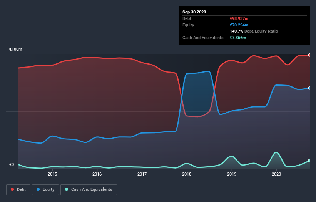The width and height of the screenshot is (316, 202).
Task: Click the 2017 x-axis label
Action: click(142, 174)
